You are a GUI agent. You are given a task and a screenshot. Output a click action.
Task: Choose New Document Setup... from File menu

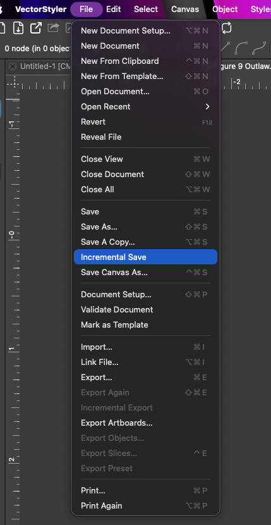pyautogui.click(x=145, y=31)
